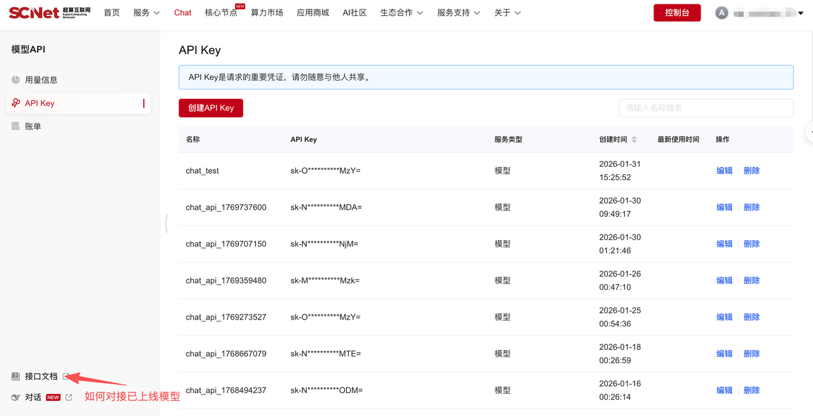
Task: Click the 创建API Key button
Action: (211, 108)
